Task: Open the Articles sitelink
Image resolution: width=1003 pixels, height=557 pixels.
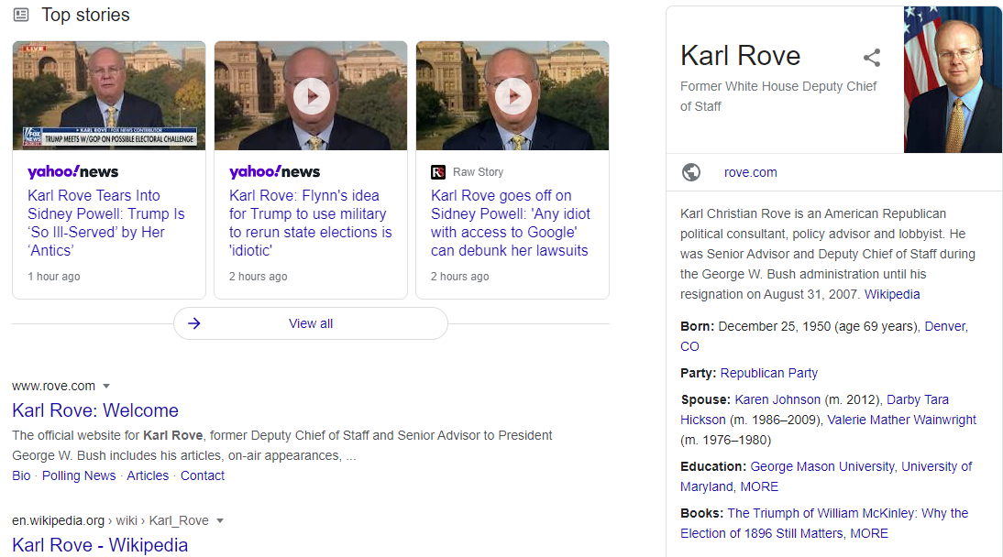Action: (148, 475)
